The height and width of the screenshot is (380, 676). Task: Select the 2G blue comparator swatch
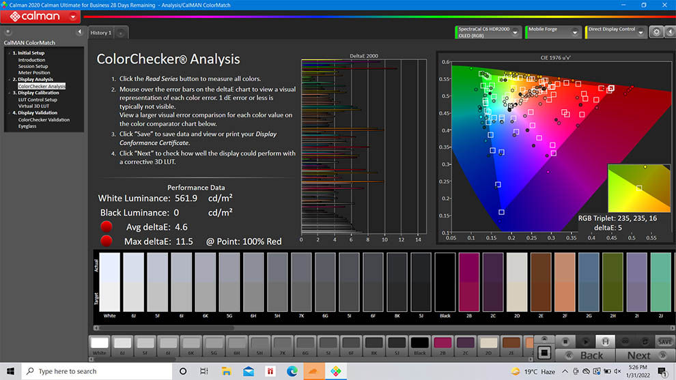(x=589, y=282)
